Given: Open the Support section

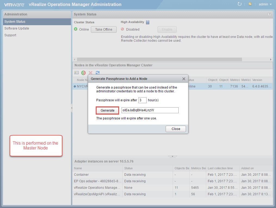Looking at the screenshot, I should (10, 35).
